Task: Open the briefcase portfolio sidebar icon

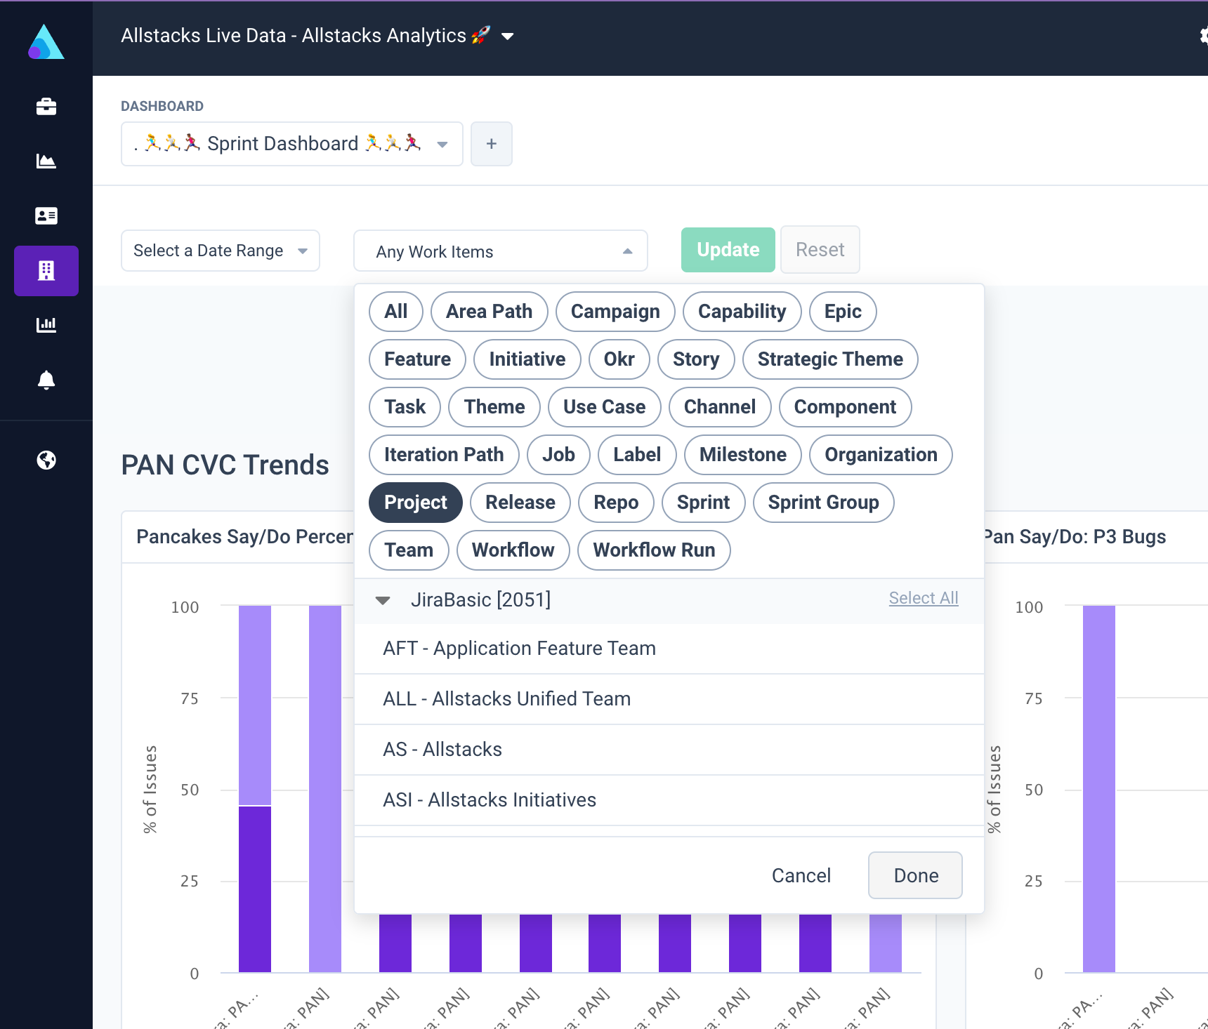Action: pos(46,107)
